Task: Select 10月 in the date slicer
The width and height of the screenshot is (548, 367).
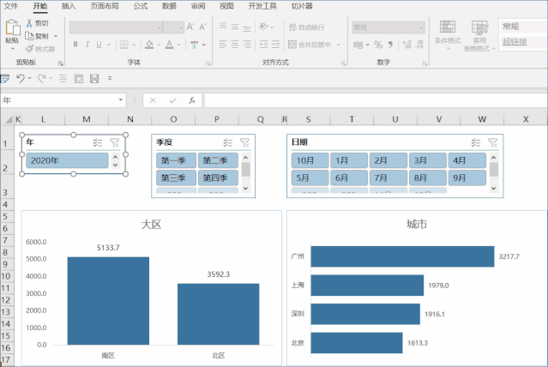Action: (310, 160)
